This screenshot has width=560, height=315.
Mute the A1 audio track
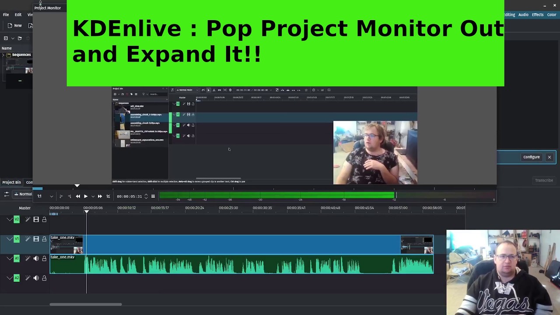pyautogui.click(x=36, y=259)
